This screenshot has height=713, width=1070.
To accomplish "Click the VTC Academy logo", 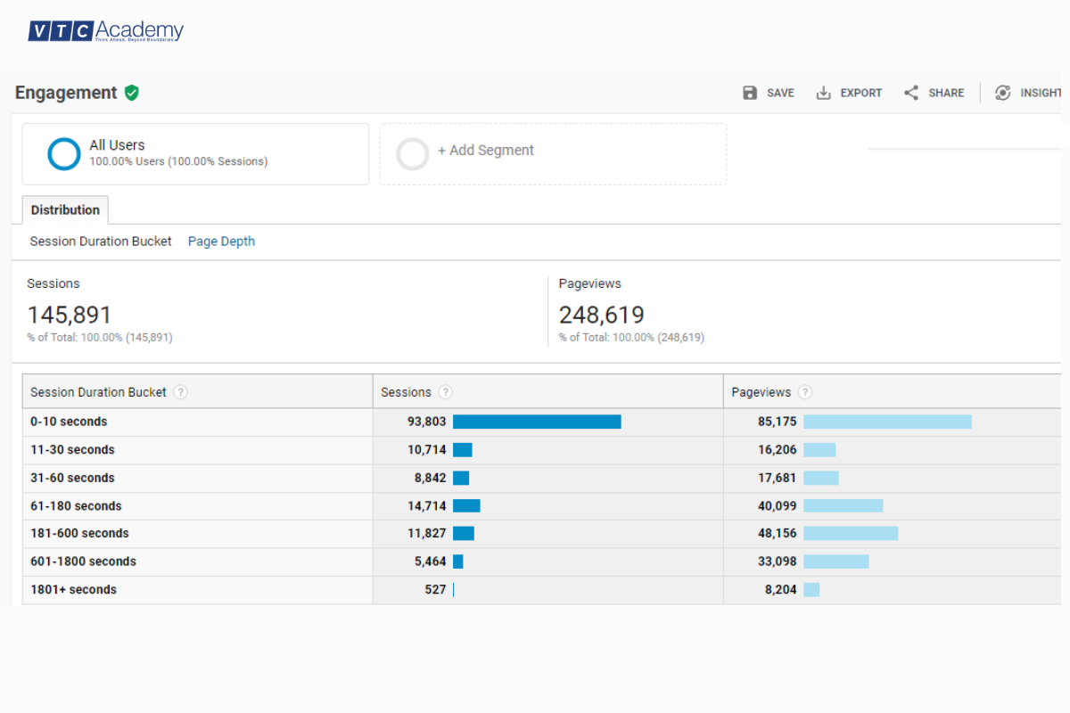I will [106, 32].
